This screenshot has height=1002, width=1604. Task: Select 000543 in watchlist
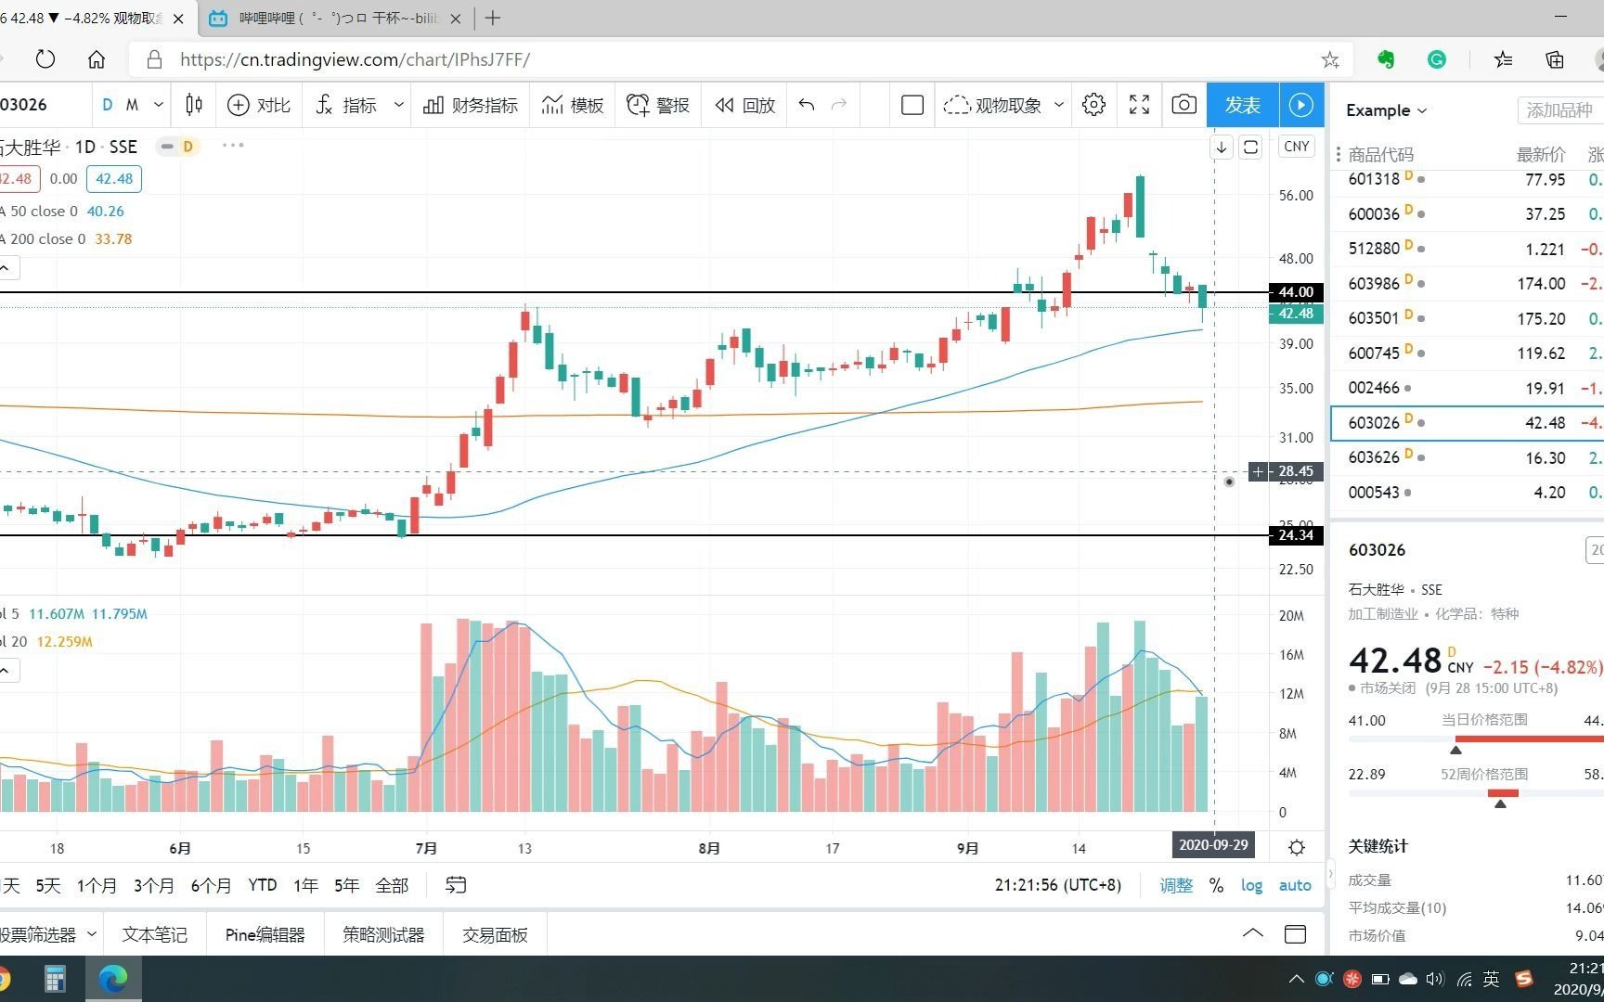point(1468,493)
